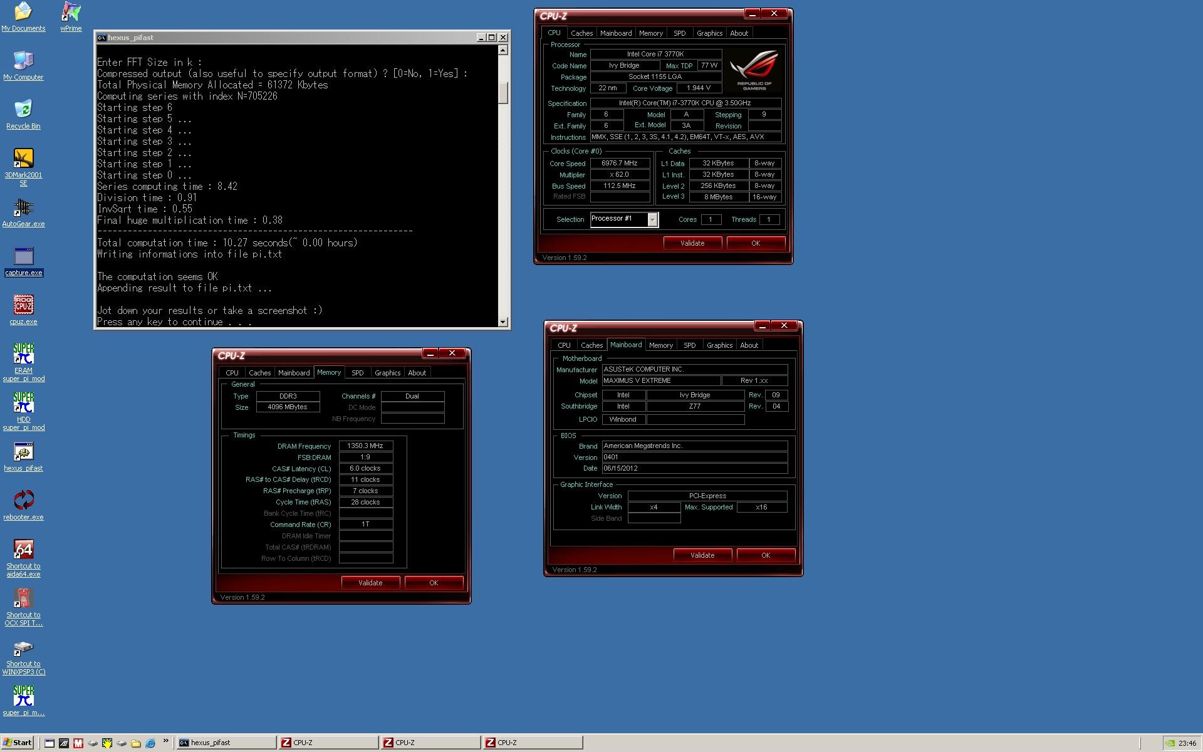
Task: Open Memory tab in the CPU-Z motherboard window
Action: click(661, 345)
